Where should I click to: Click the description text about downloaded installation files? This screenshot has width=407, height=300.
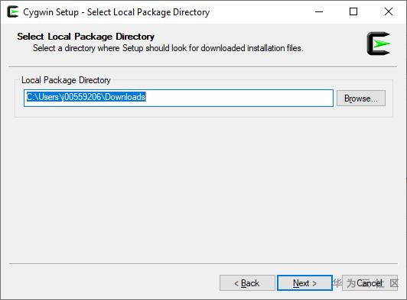(168, 48)
